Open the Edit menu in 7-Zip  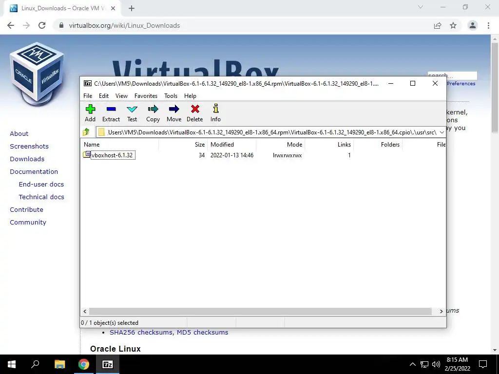(x=104, y=96)
